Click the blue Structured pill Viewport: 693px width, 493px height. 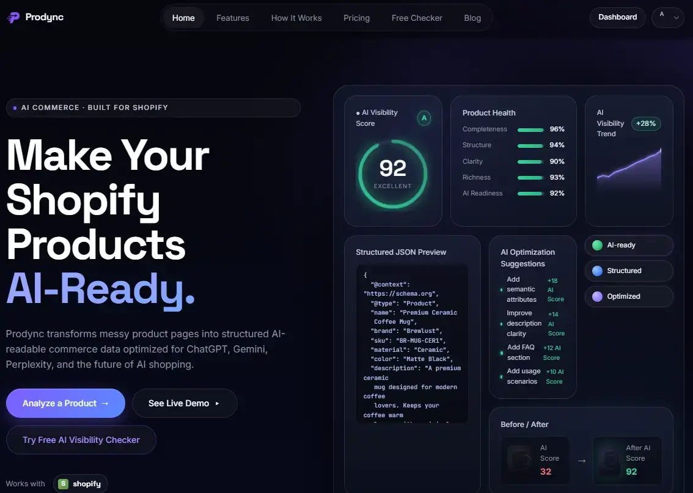[x=629, y=271]
